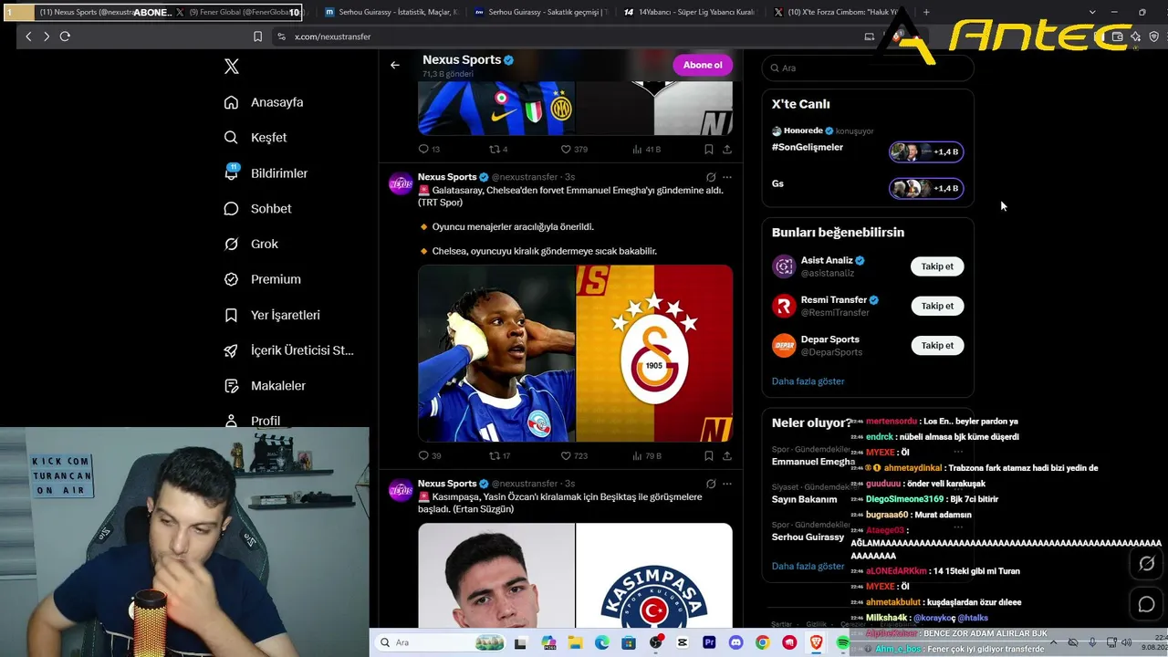The image size is (1168, 657).
Task: Open the Emegha Galatasaray tweet image
Action: point(575,353)
